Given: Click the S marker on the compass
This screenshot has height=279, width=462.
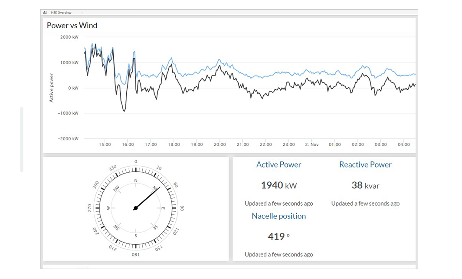Looking at the screenshot, I should click(x=135, y=236).
